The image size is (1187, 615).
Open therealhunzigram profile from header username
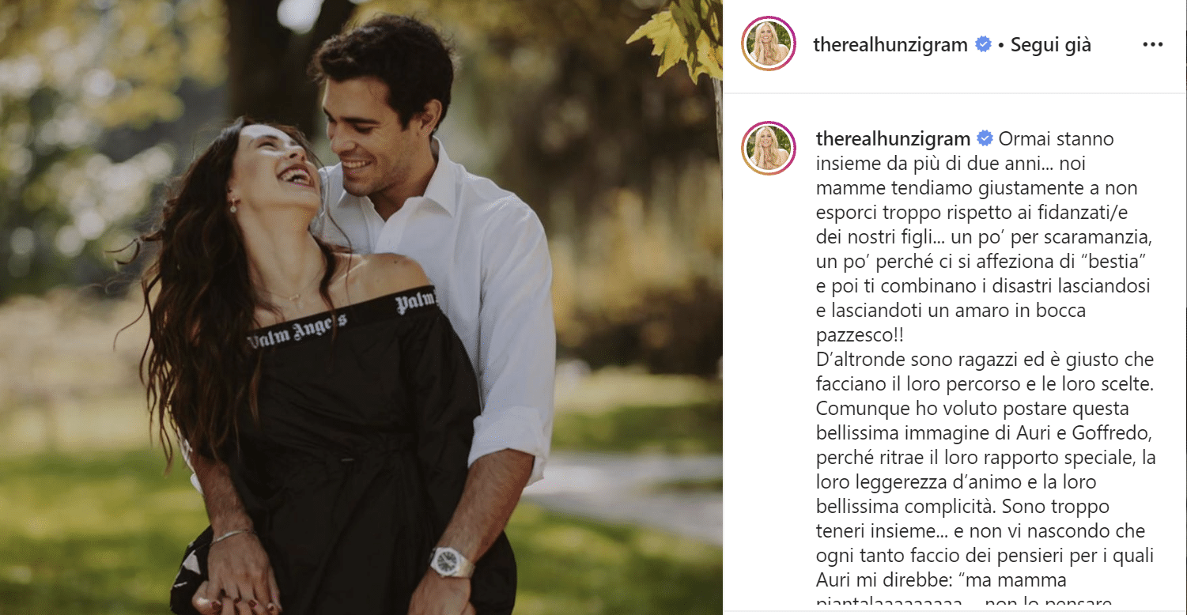[890, 45]
